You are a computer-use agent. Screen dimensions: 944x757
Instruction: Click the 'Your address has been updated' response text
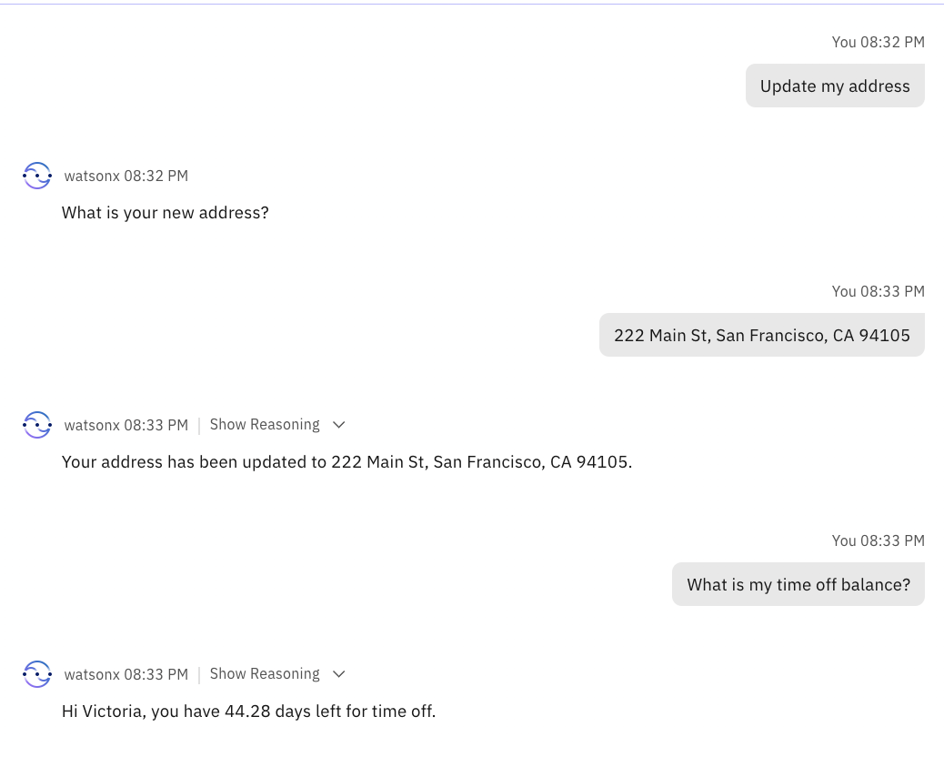pyautogui.click(x=346, y=462)
